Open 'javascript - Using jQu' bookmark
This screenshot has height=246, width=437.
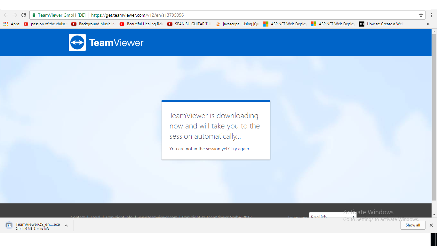click(x=237, y=24)
